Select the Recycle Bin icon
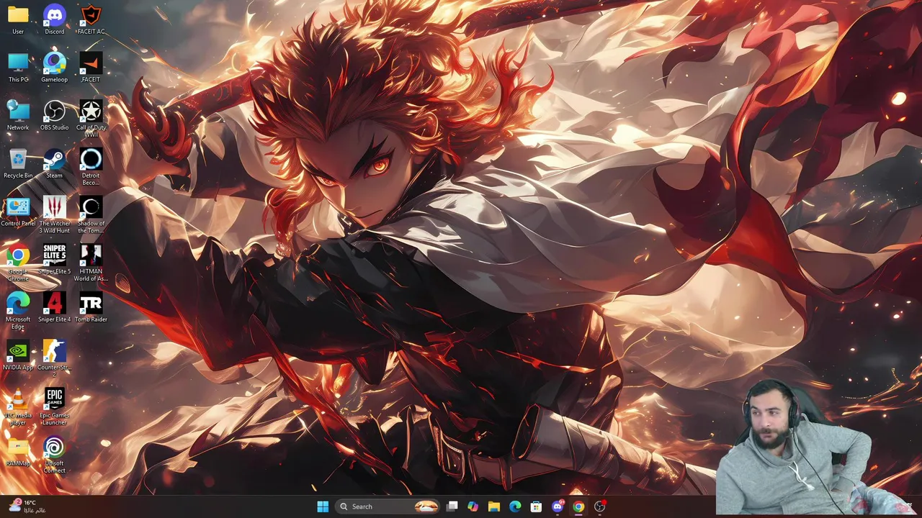The height and width of the screenshot is (518, 922). 18,163
